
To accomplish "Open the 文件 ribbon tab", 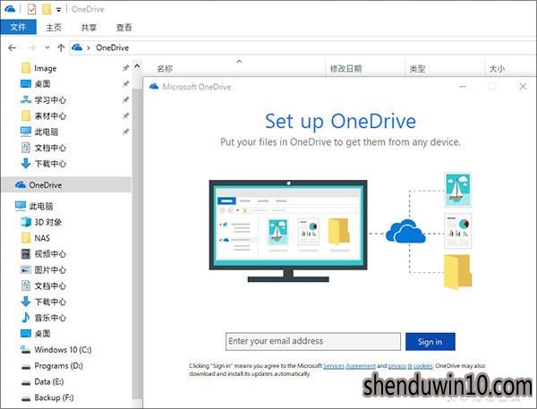I will 18,27.
